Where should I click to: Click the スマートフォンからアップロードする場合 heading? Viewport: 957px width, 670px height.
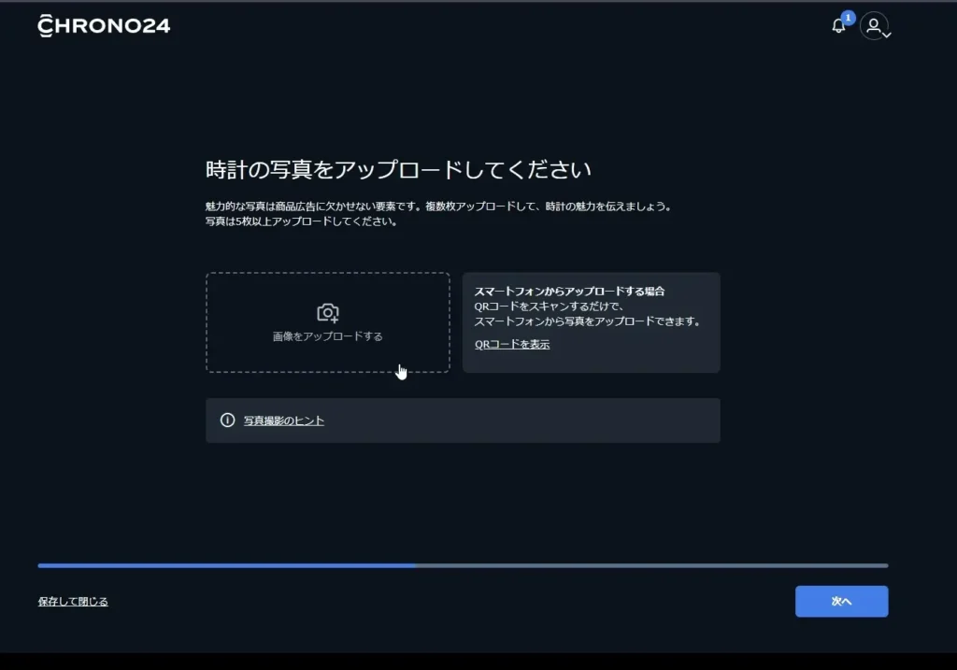[569, 292]
